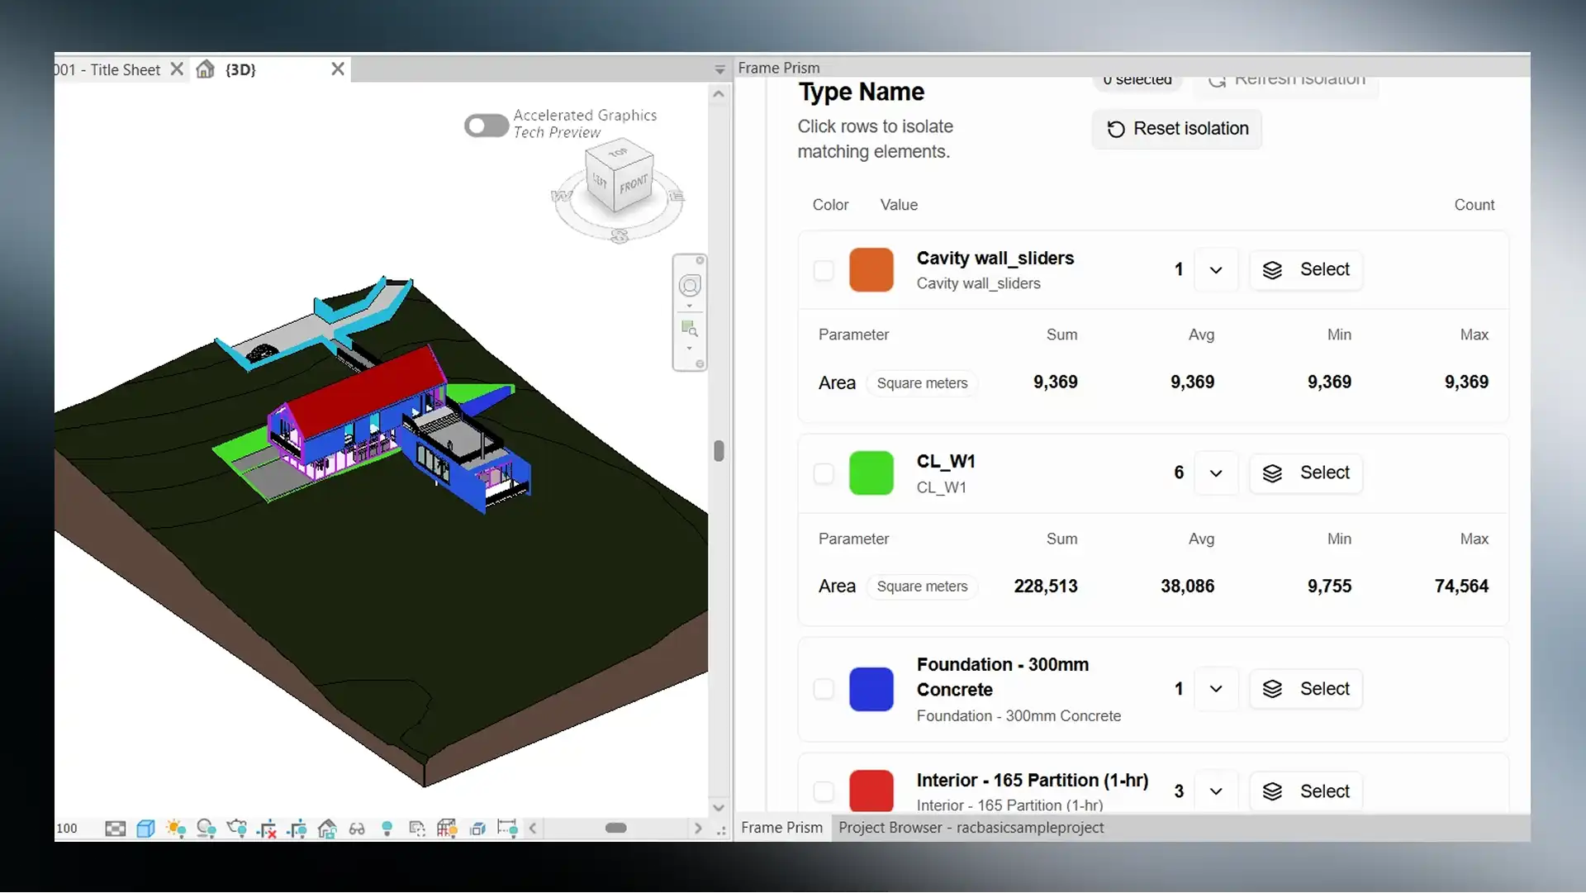Click Reveal Hidden Elements lightbulb icon
This screenshot has height=893, width=1586.
coord(387,829)
